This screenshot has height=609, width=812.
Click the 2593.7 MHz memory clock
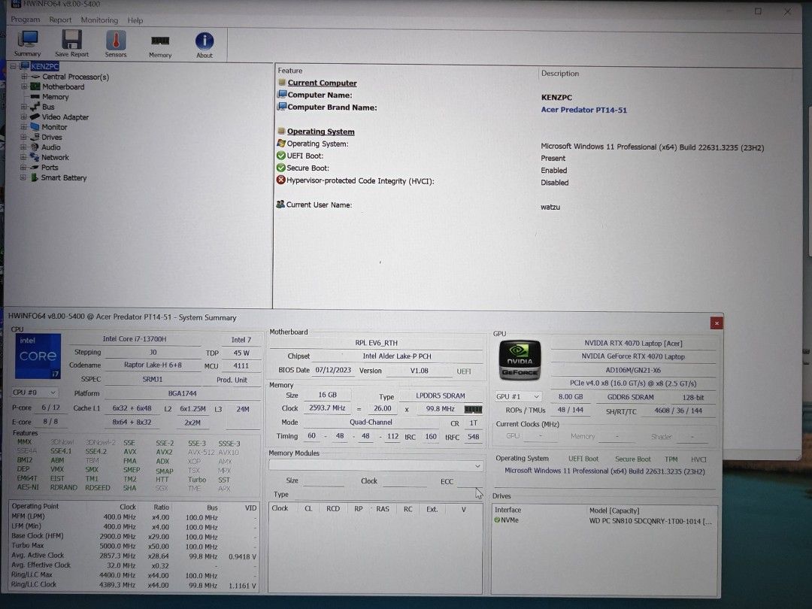click(327, 408)
